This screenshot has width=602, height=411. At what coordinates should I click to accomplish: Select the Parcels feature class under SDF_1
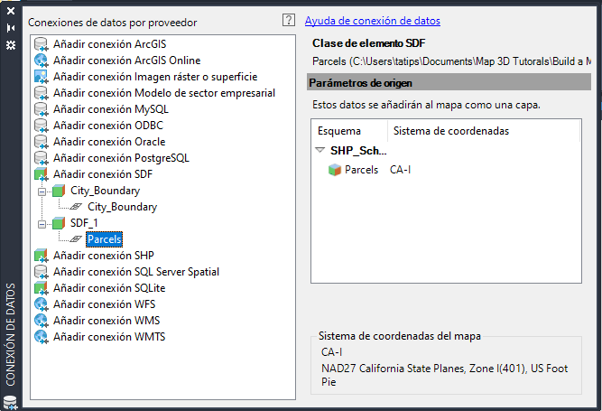[x=105, y=239]
